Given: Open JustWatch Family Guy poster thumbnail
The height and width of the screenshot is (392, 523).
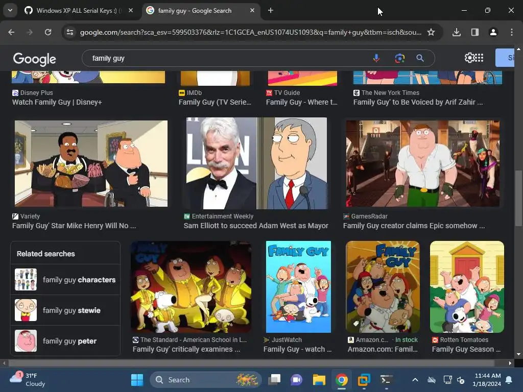Looking at the screenshot, I should coord(298,287).
